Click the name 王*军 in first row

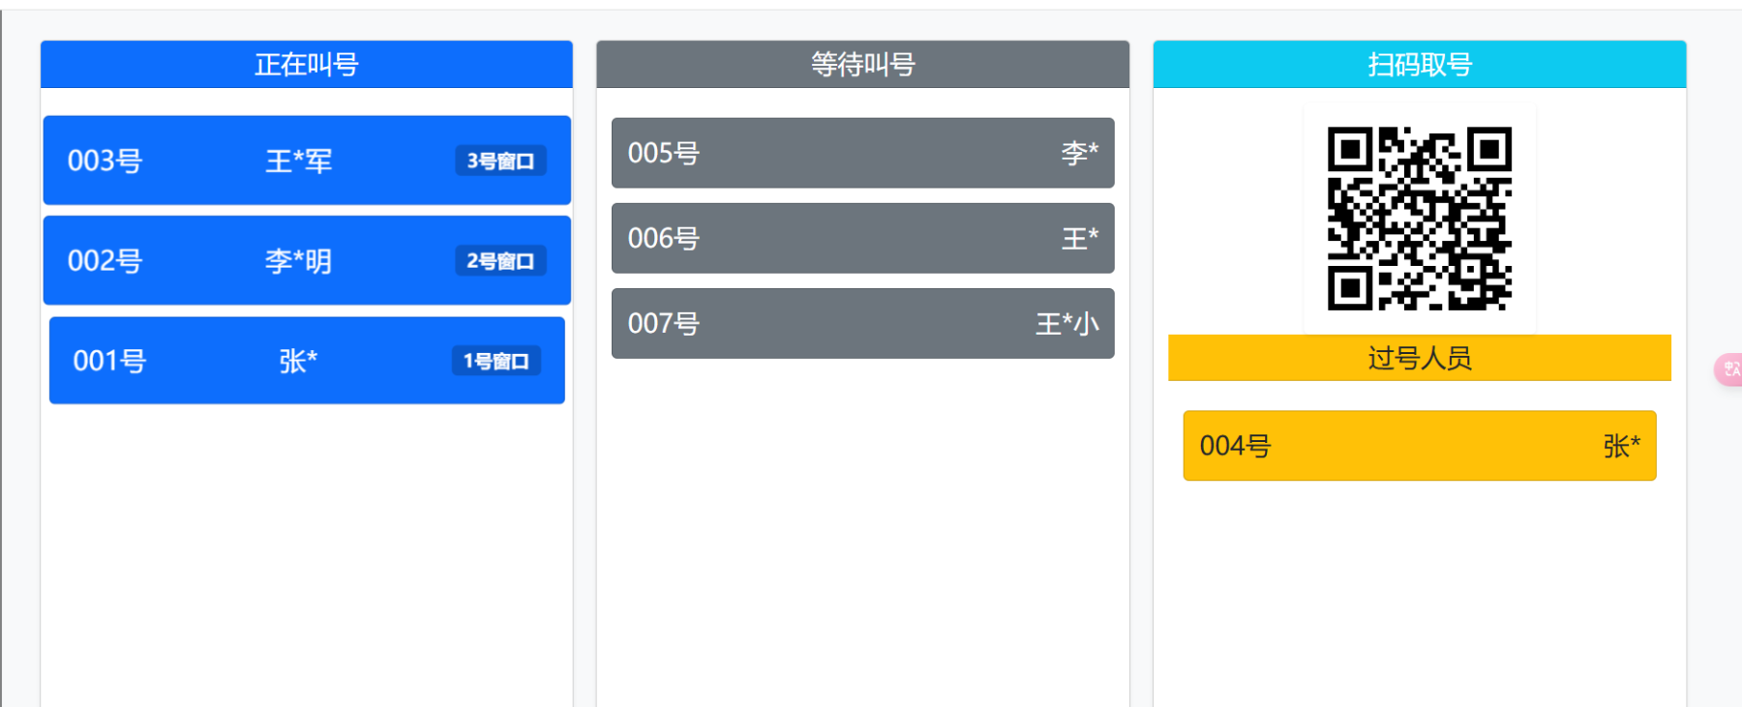point(298,161)
